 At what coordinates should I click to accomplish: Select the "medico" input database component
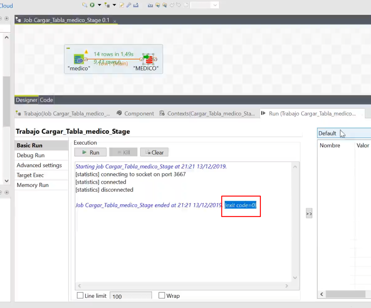[x=79, y=59]
